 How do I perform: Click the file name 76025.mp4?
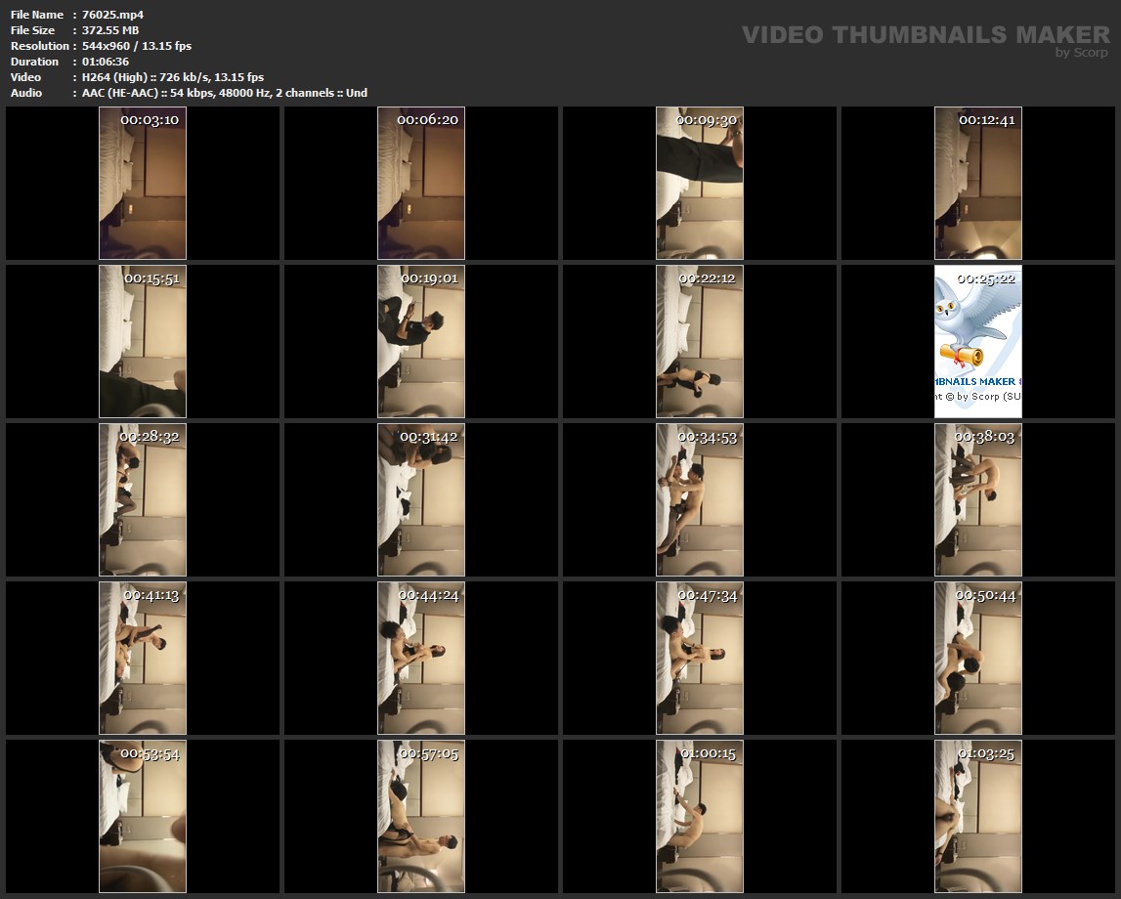coord(113,15)
